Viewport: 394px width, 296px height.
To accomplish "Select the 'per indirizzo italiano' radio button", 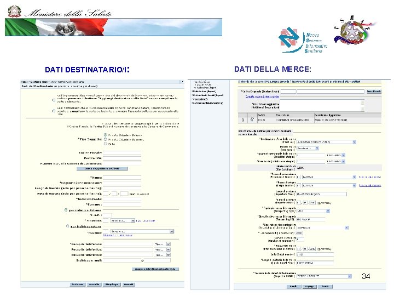I will pyautogui.click(x=66, y=210).
